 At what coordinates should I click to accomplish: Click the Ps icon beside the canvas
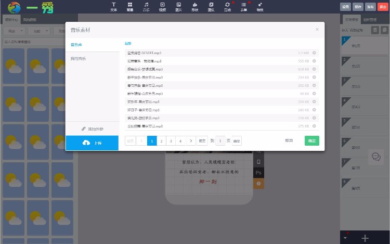point(258,173)
